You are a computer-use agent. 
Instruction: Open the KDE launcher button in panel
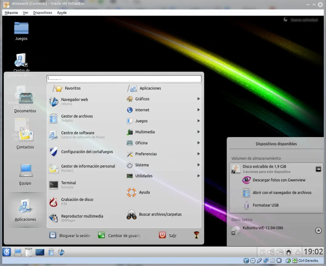click(x=7, y=252)
